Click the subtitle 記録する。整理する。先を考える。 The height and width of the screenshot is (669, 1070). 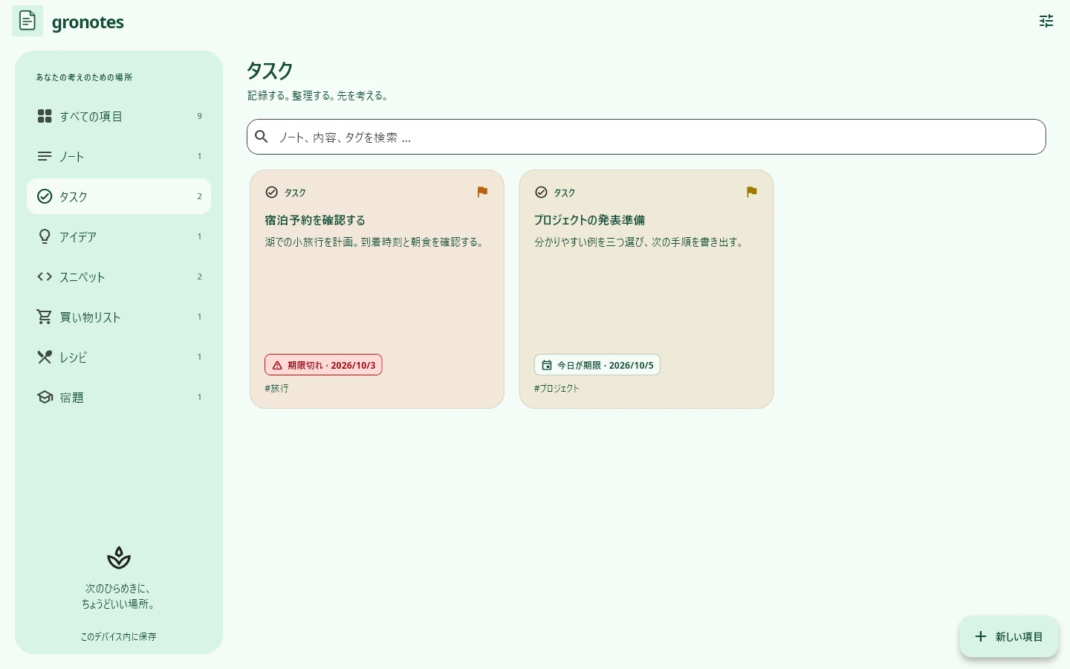(x=318, y=95)
